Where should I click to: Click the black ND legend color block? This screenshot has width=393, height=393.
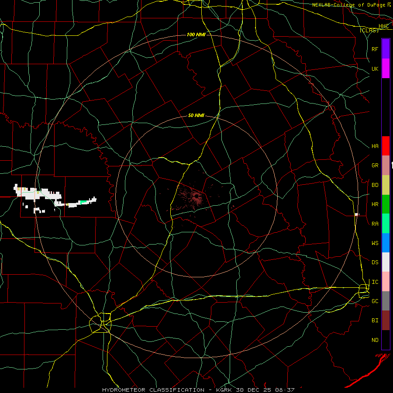tap(386, 340)
